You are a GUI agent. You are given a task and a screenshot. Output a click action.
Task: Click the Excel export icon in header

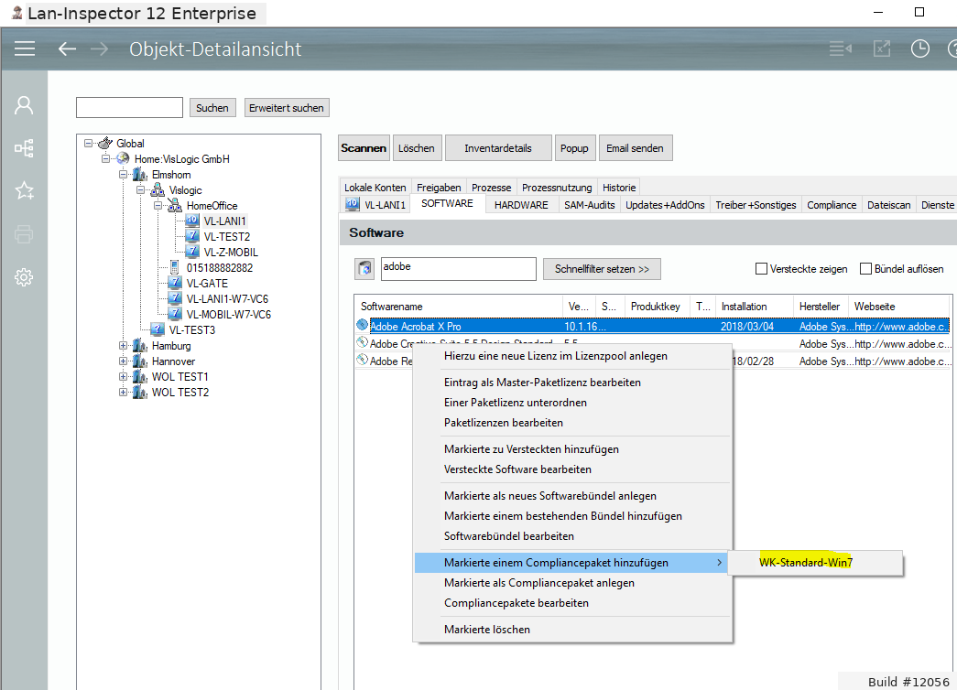[882, 49]
